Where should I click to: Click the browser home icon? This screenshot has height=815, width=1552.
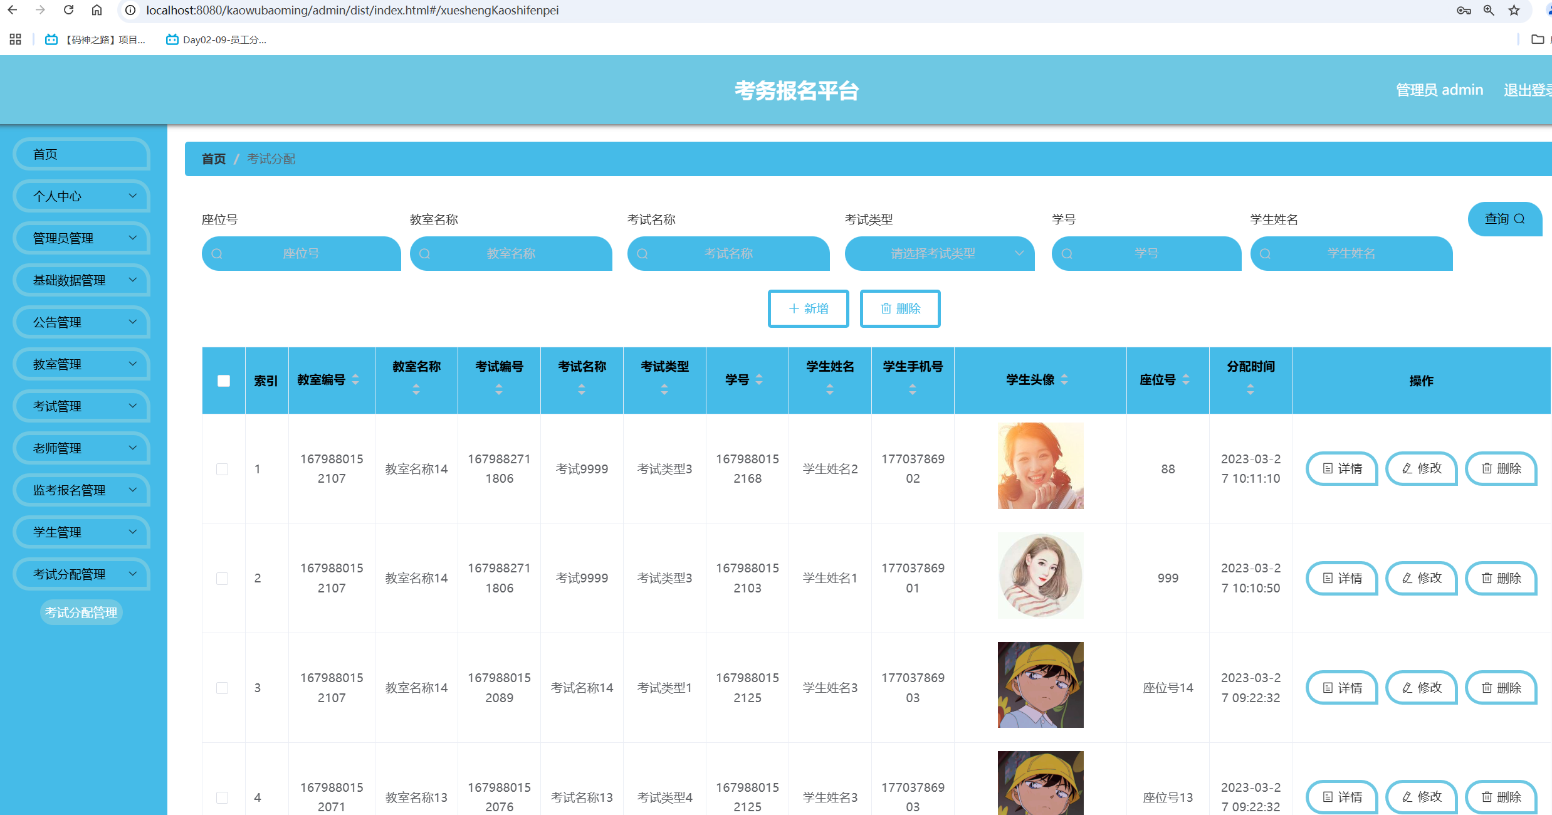[x=97, y=10]
